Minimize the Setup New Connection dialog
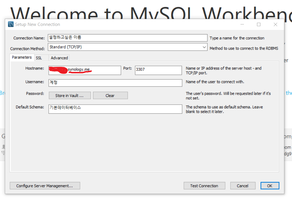 click(x=242, y=24)
